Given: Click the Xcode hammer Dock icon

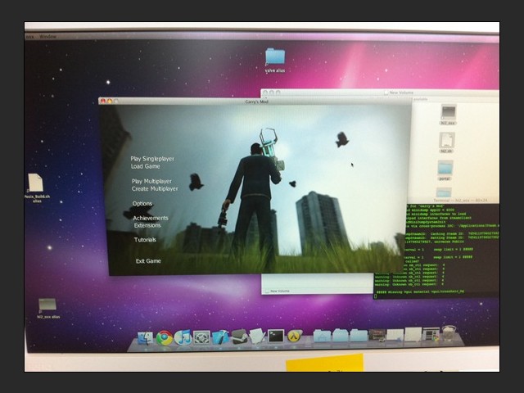Looking at the screenshot, I should [x=221, y=337].
